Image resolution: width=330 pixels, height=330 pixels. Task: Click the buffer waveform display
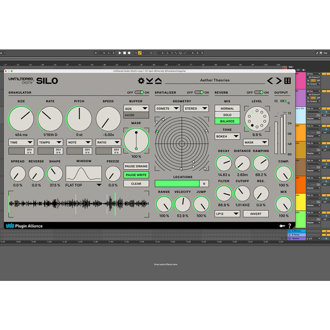79,204
